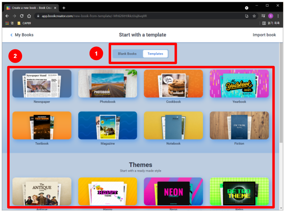The height and width of the screenshot is (213, 286).
Task: Open the CAPB9 bookmark folder
Action: (24, 23)
